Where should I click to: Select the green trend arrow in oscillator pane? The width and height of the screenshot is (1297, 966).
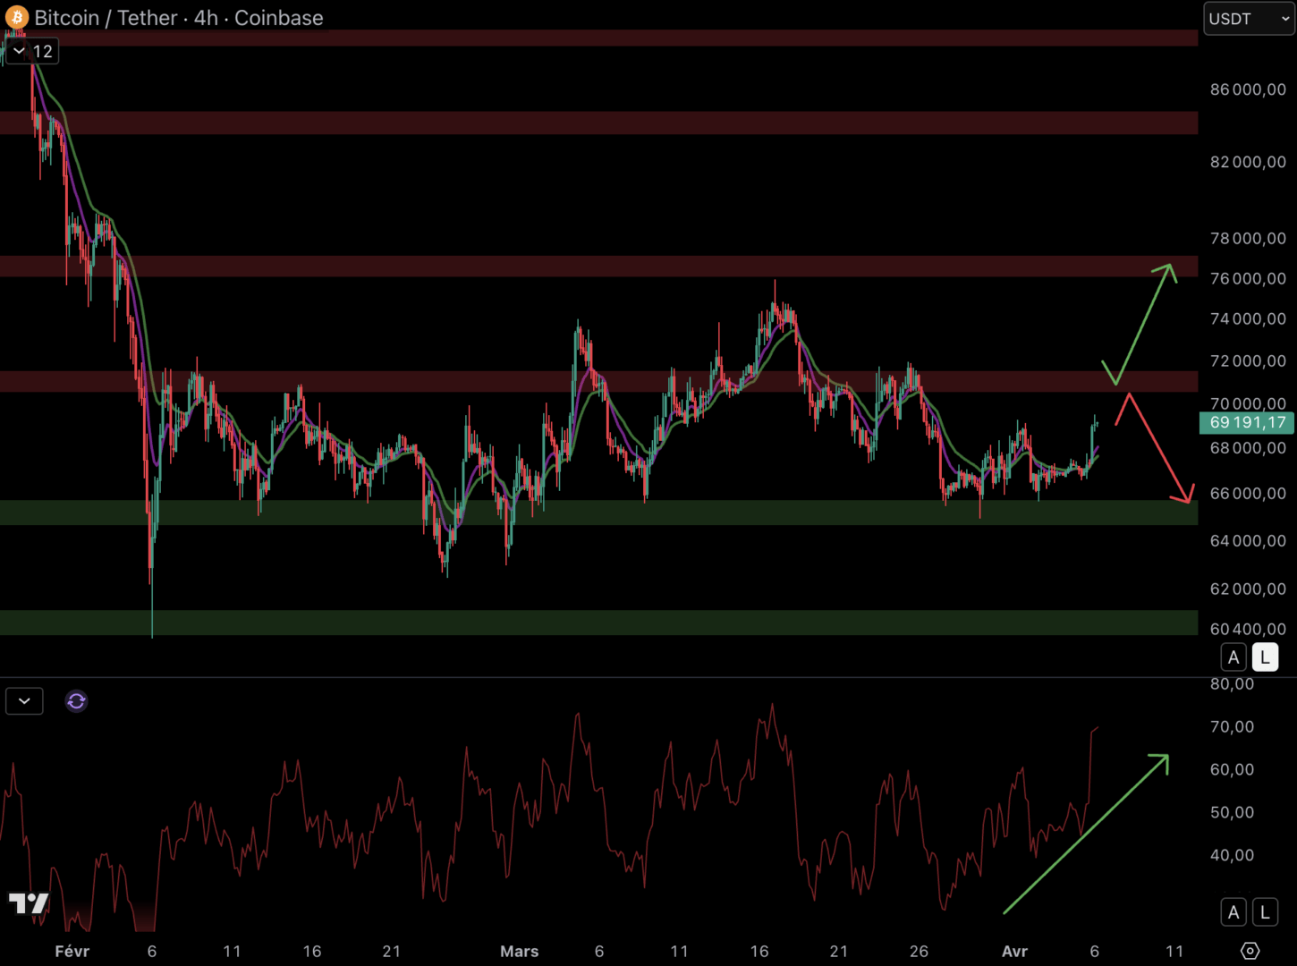pyautogui.click(x=1086, y=834)
